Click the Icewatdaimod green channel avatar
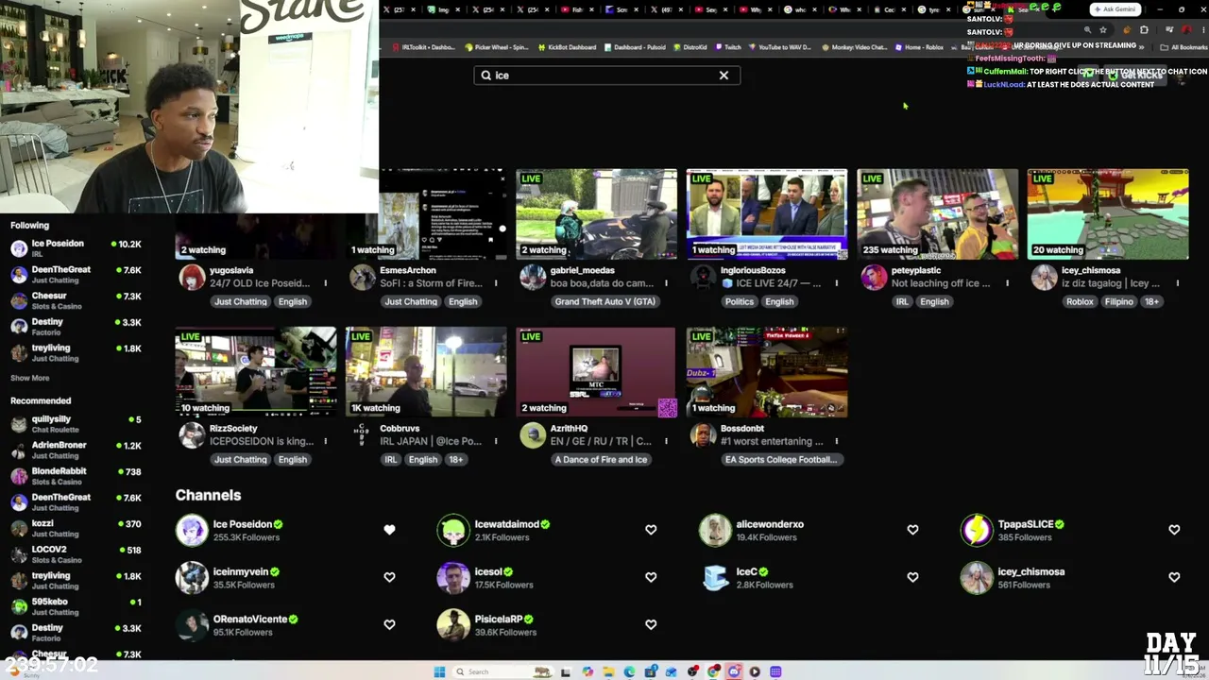 [x=453, y=530]
